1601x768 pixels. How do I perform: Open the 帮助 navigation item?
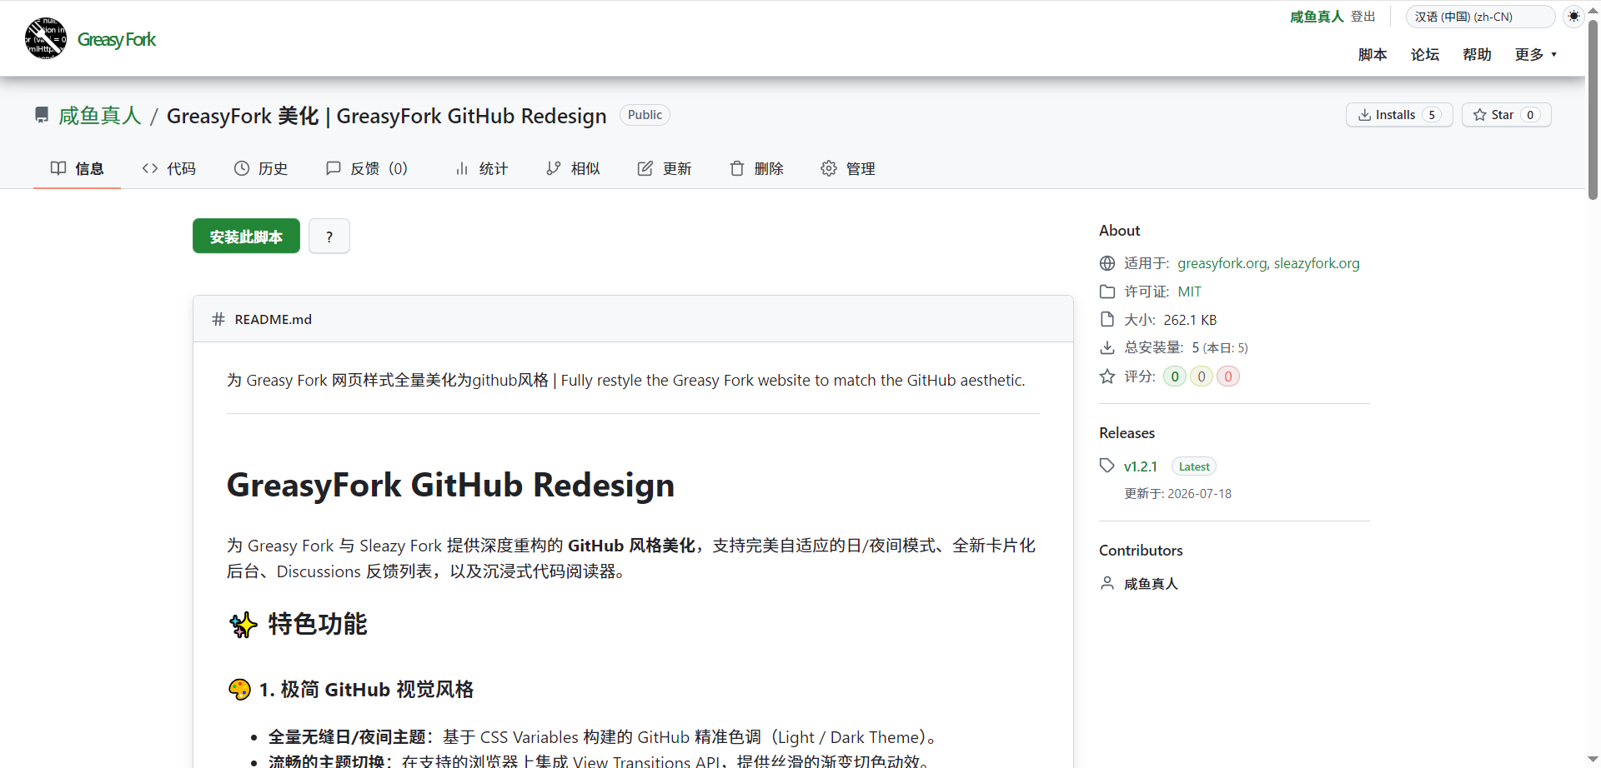tap(1477, 54)
